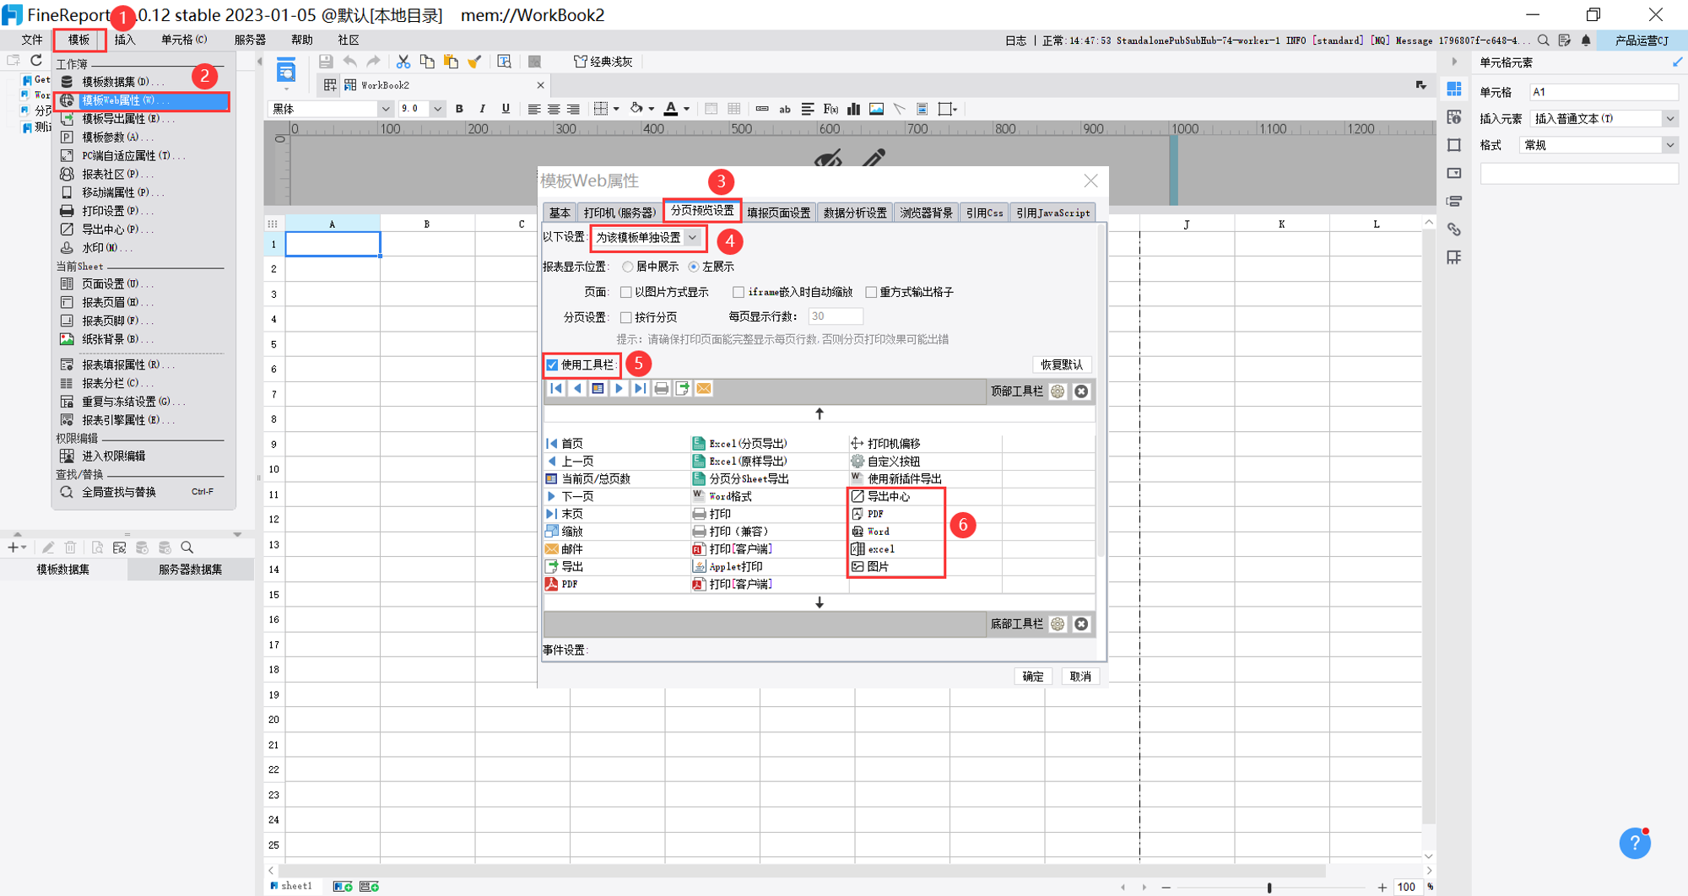Click the 经典浅灰 theme button

(603, 62)
